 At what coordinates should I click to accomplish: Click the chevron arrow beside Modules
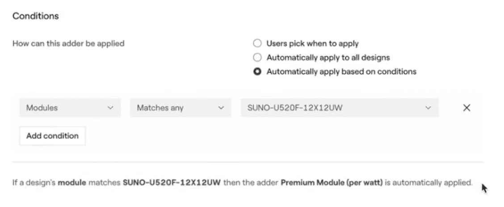pos(110,108)
